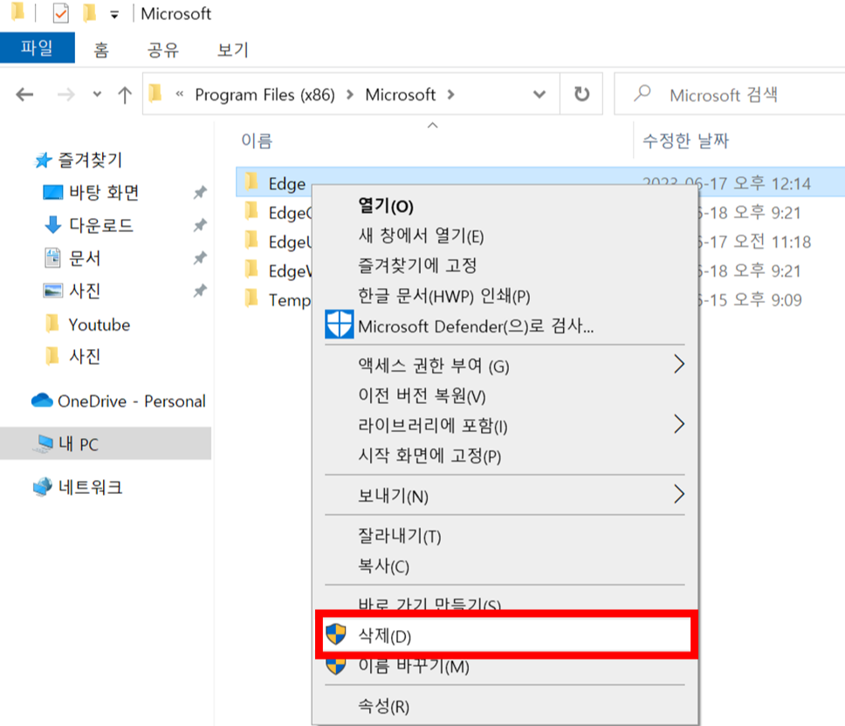This screenshot has width=845, height=726.
Task: Click the refresh icon beside the address bar
Action: pyautogui.click(x=581, y=94)
